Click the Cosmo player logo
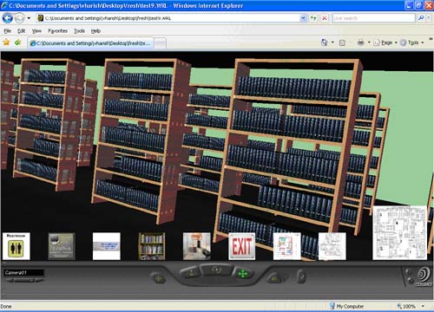Screen dimensions: 434x312 click(x=424, y=276)
